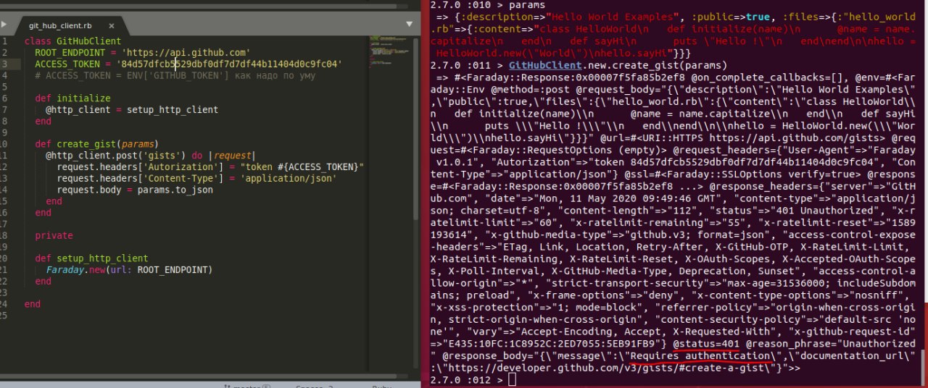Screen dimensions: 928x388
Task: Click 'class GitHubClient' line in editor
Action: click(x=72, y=41)
